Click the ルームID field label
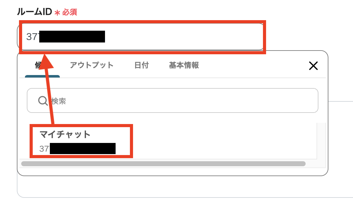The image size is (353, 200). (35, 12)
